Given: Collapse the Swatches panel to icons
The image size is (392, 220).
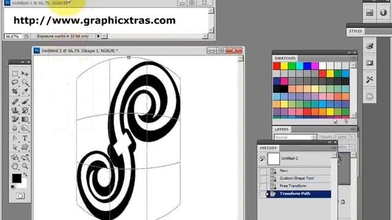Looking at the screenshot, I should click(x=349, y=53).
